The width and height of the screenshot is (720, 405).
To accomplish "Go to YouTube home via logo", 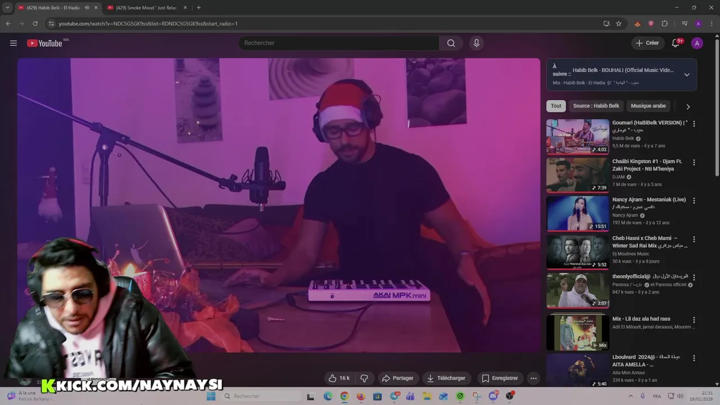I will click(44, 43).
